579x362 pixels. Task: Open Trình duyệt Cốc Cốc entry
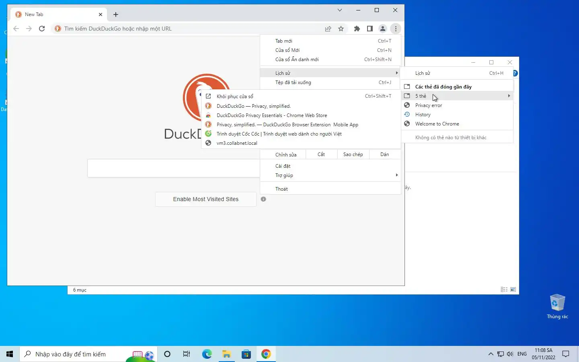[x=301, y=134]
